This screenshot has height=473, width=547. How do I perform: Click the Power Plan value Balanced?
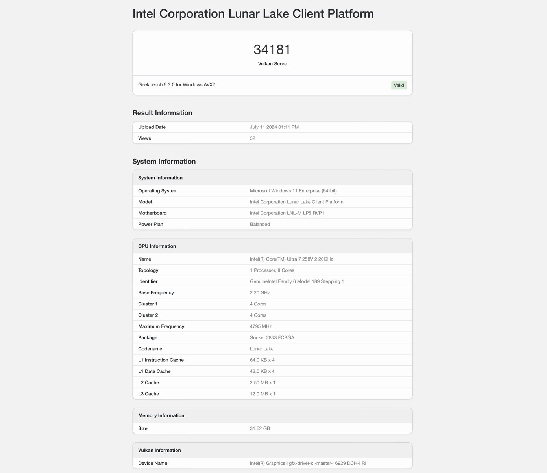(260, 224)
